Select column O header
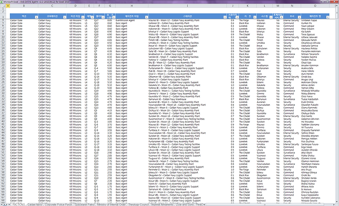The width and height of the screenshot is (339, 206). (315, 6)
